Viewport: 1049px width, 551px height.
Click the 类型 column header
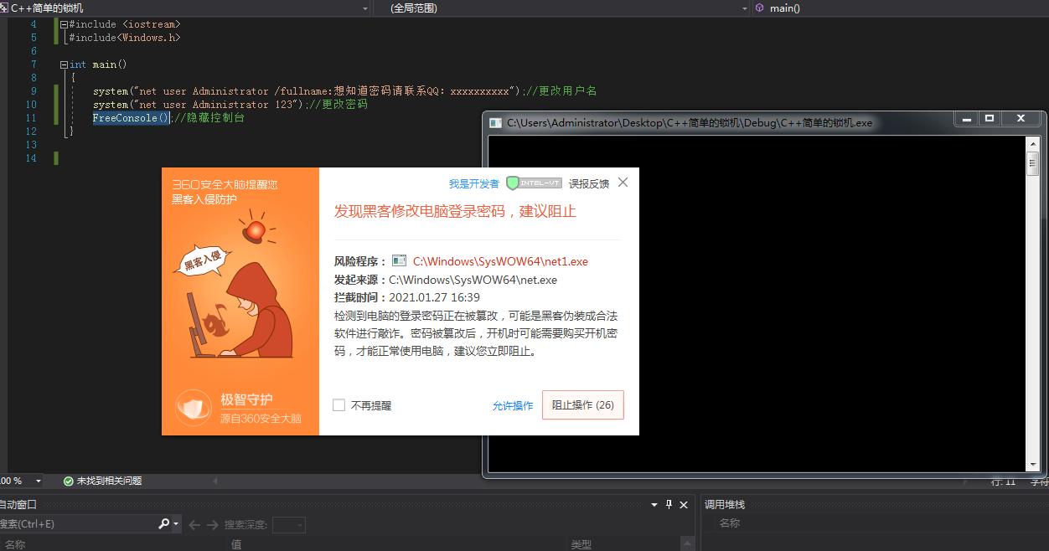pyautogui.click(x=581, y=544)
